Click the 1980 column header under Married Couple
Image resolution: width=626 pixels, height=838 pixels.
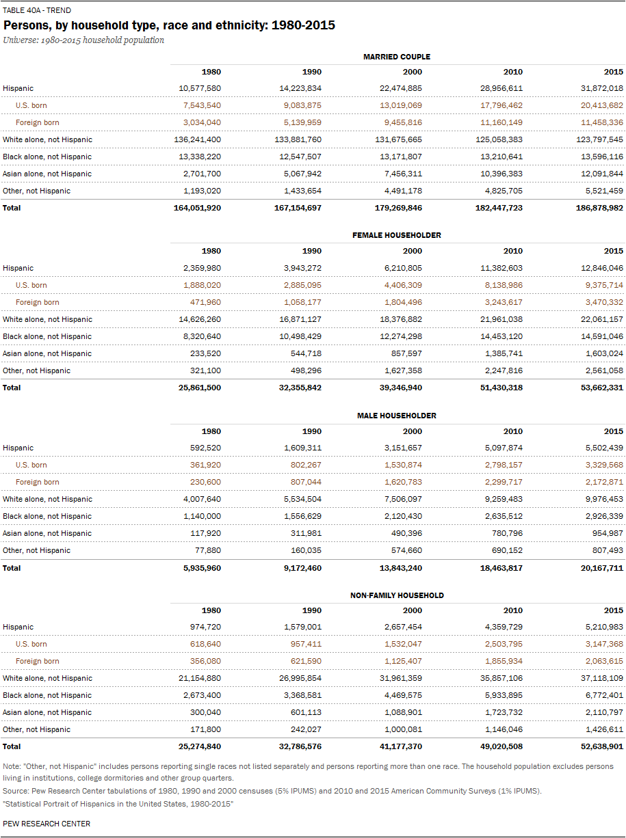[211, 72]
